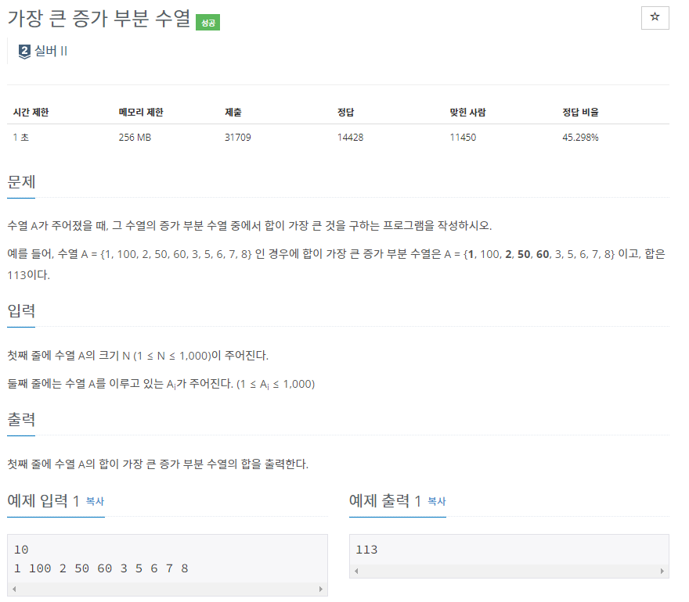
Task: Click the 정답 column header
Action: click(345, 113)
